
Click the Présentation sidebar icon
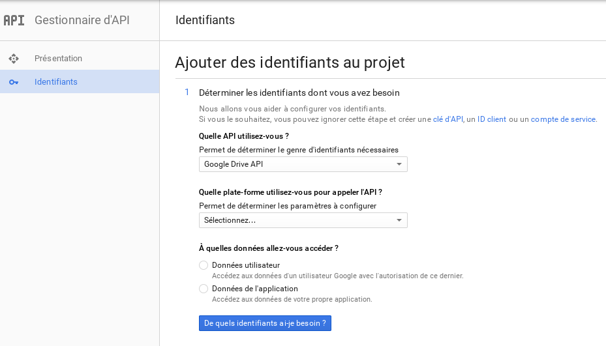point(14,58)
